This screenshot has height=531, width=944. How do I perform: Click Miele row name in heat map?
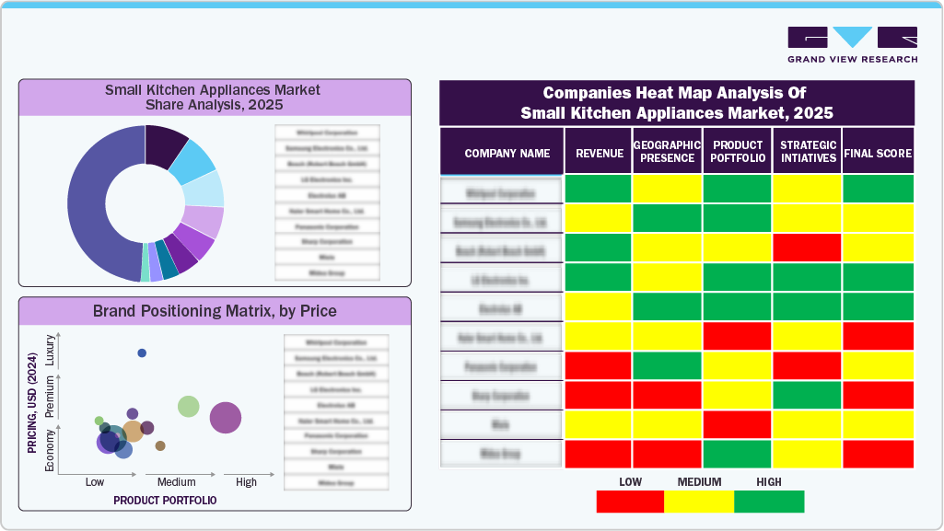501,424
